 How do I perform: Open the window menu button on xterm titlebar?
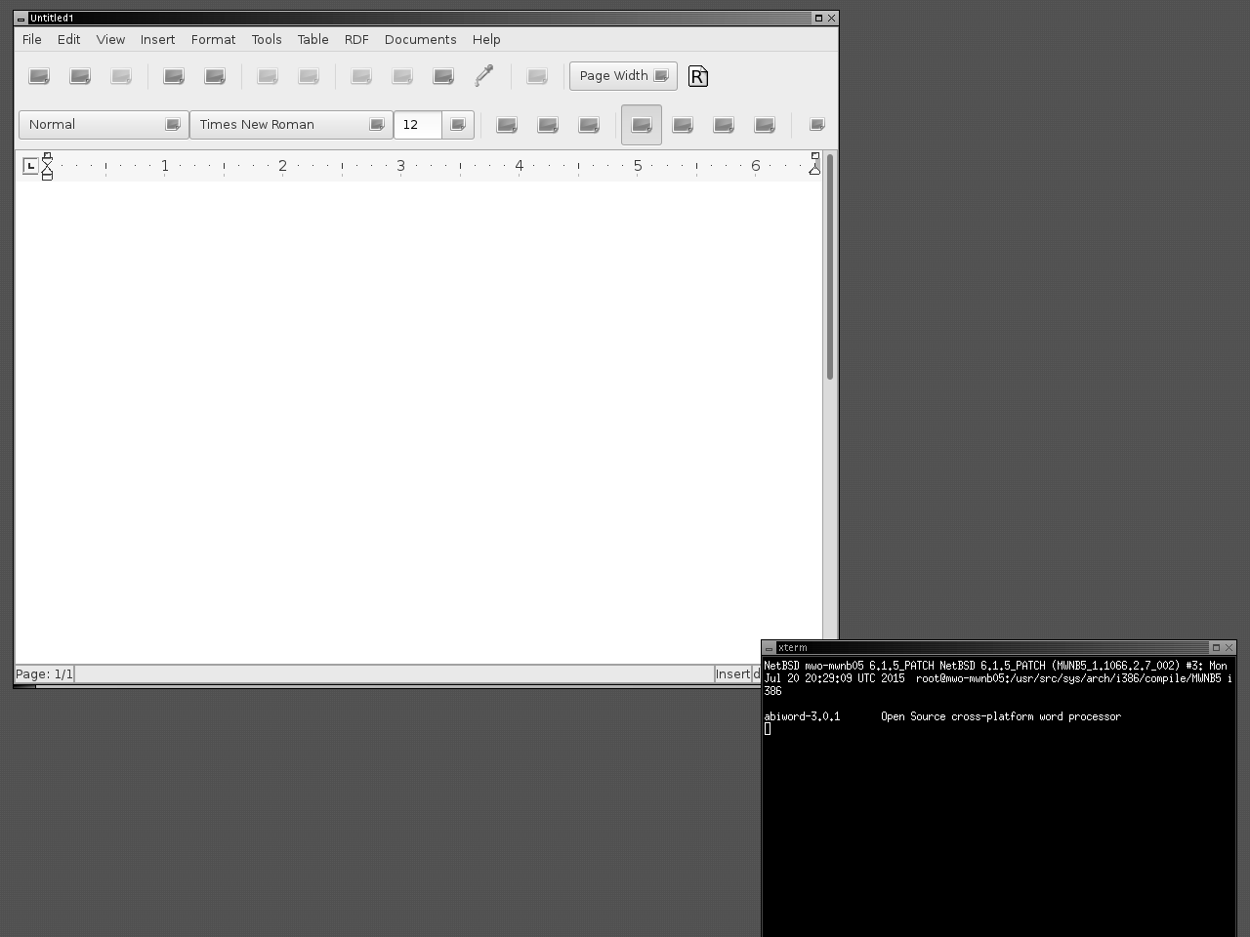[x=769, y=648]
